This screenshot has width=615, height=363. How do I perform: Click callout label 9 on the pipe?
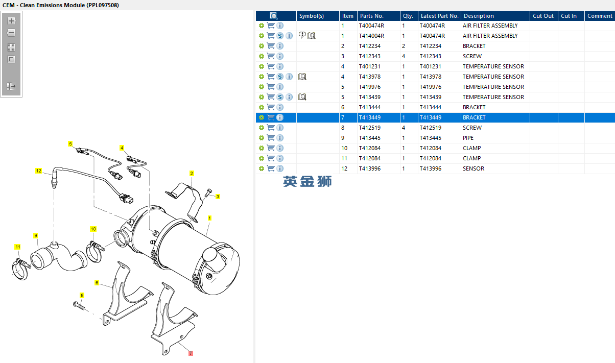click(36, 235)
